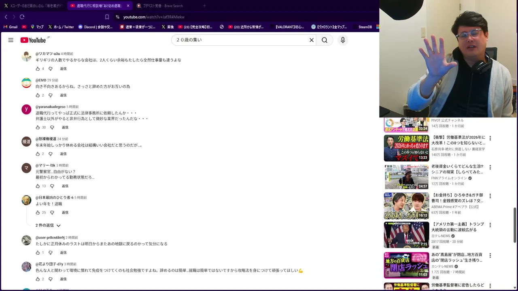Viewport: 518px width, 291px height.
Task: Open the YouTube hamburger guide menu
Action: point(11,40)
